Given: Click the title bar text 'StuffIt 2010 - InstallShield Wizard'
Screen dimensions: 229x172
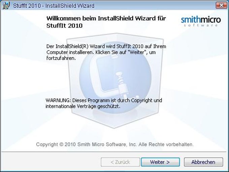Looking at the screenshot, I should (x=54, y=6).
